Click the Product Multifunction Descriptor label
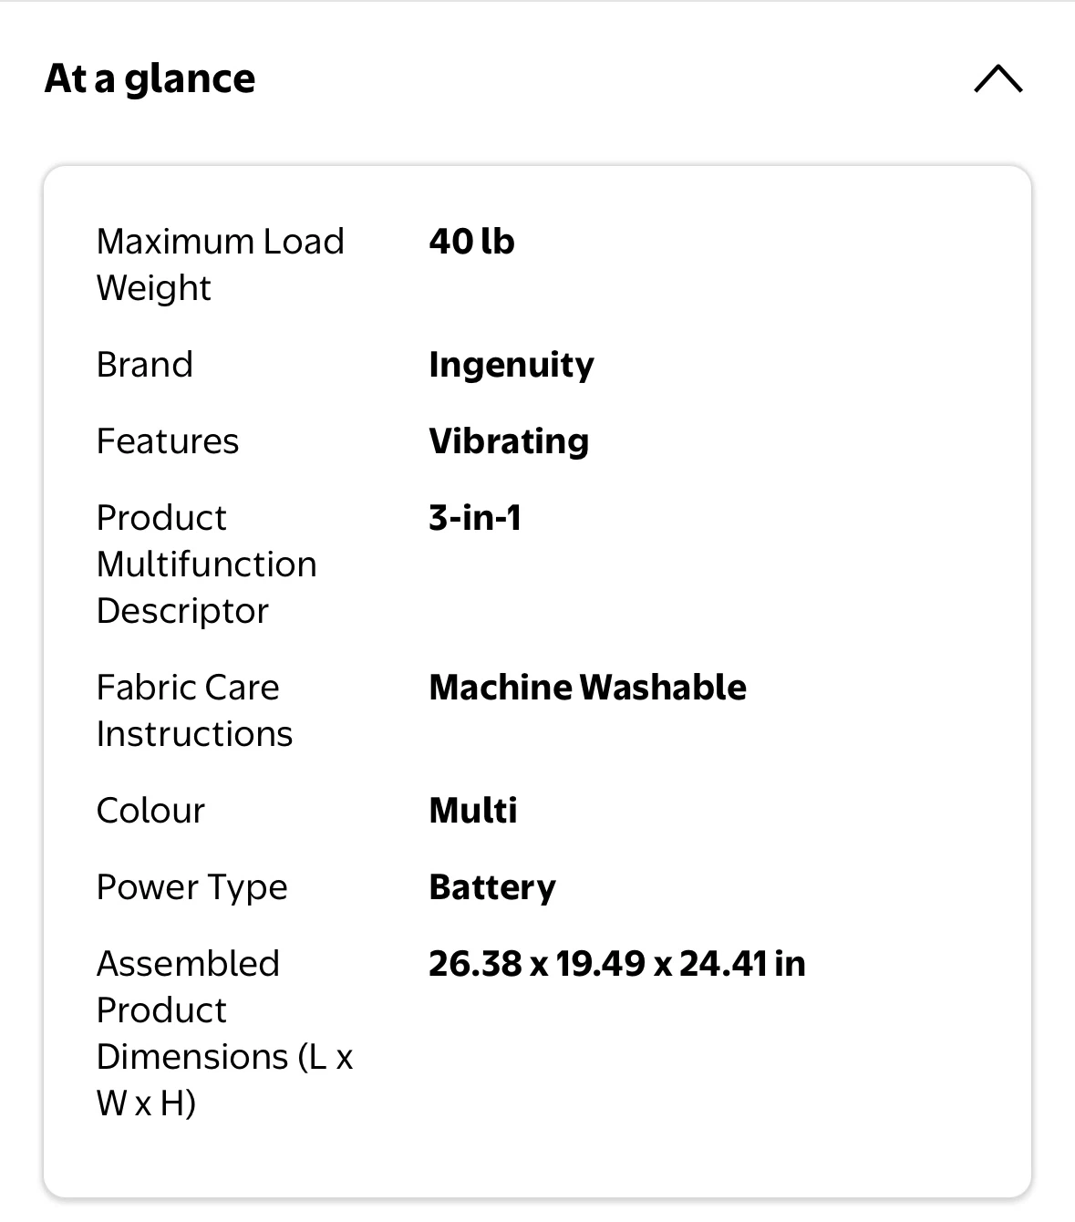This screenshot has width=1075, height=1222. [207, 564]
